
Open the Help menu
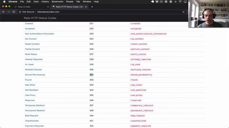click(96, 1)
